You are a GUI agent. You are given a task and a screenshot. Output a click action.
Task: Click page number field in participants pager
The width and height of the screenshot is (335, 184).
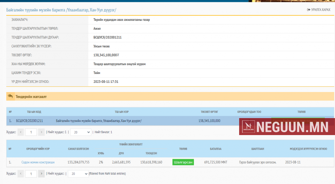click(31, 174)
